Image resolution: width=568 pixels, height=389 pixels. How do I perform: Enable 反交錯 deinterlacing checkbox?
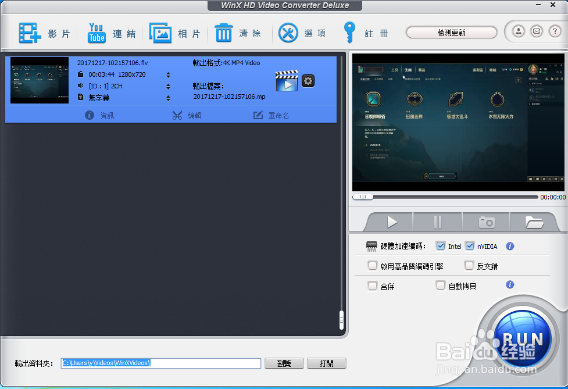(469, 266)
